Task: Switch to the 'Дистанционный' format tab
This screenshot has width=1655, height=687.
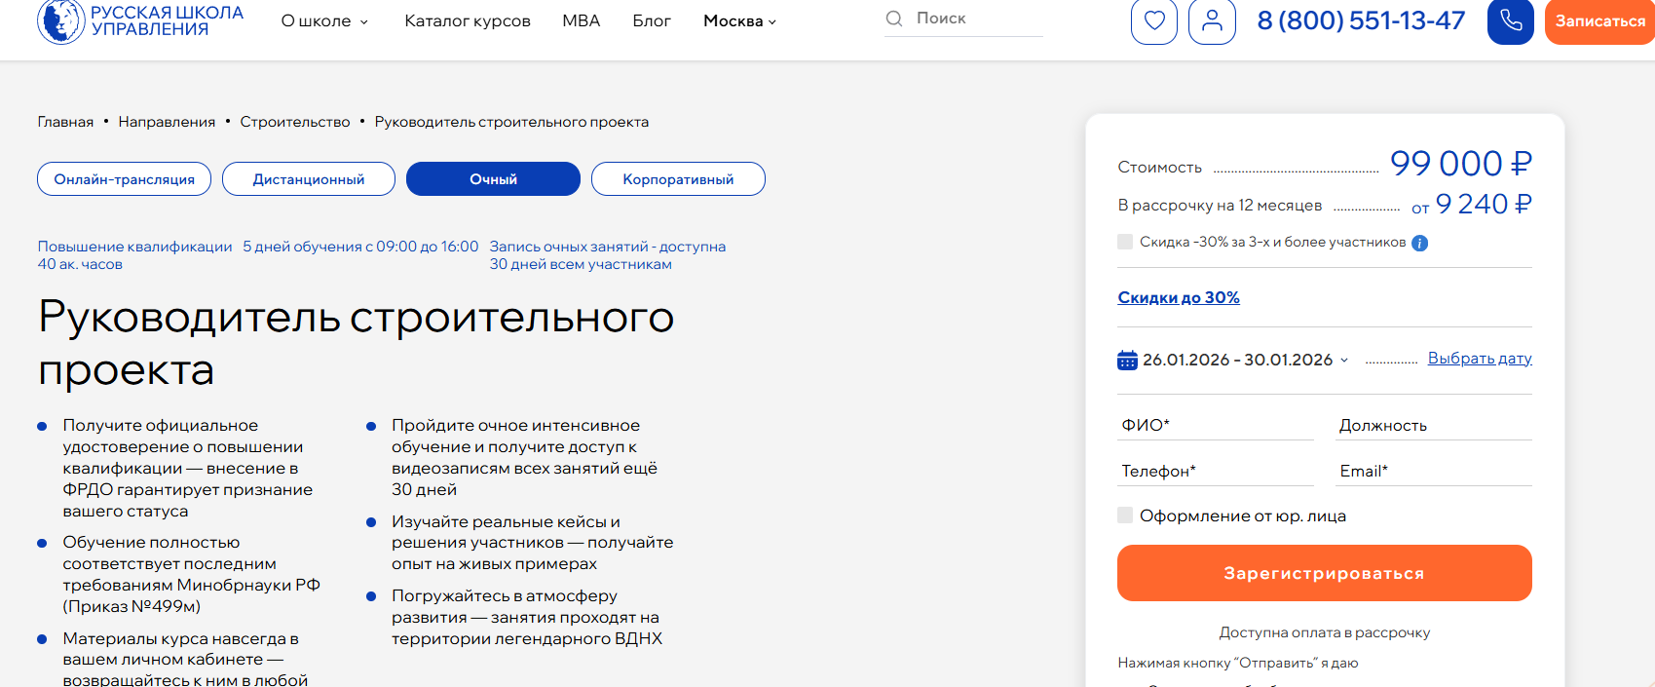Action: [x=309, y=179]
